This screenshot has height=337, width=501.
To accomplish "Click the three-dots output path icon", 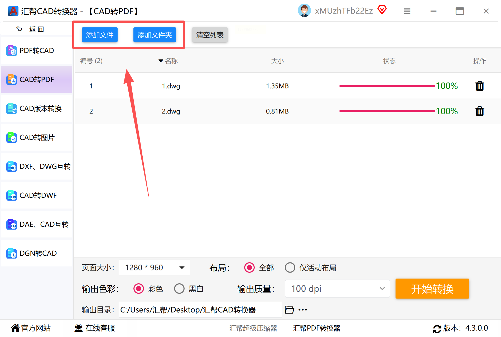I will 303,310.
